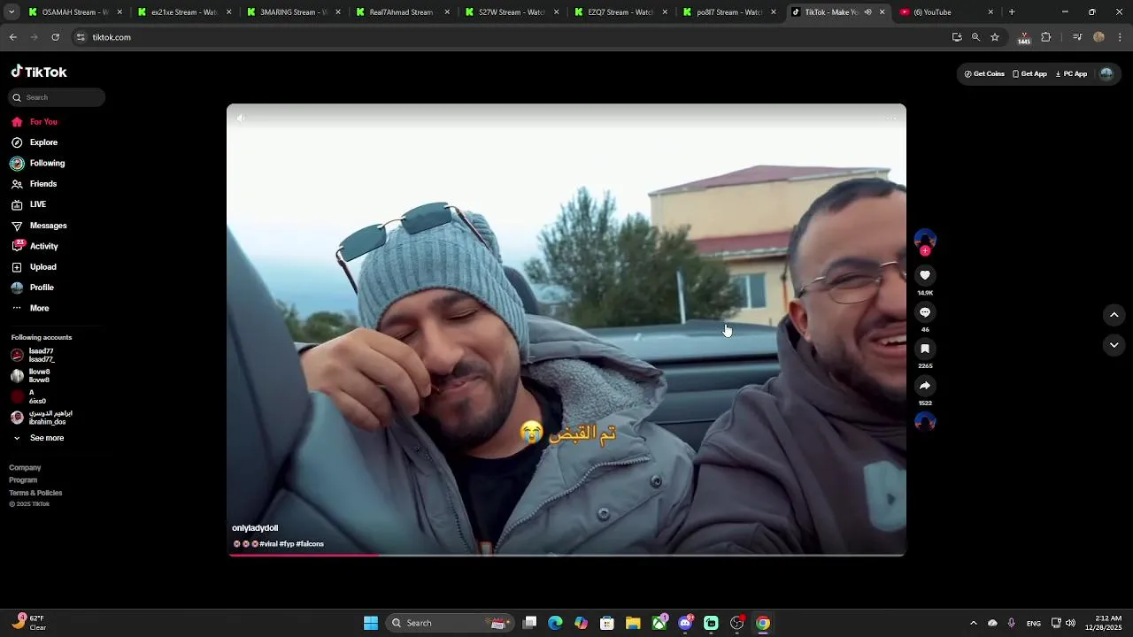Save the video with the bookmark icon
Viewport: 1133px width, 637px height.
tap(925, 349)
